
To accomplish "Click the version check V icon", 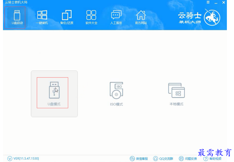I will (x=10, y=158).
